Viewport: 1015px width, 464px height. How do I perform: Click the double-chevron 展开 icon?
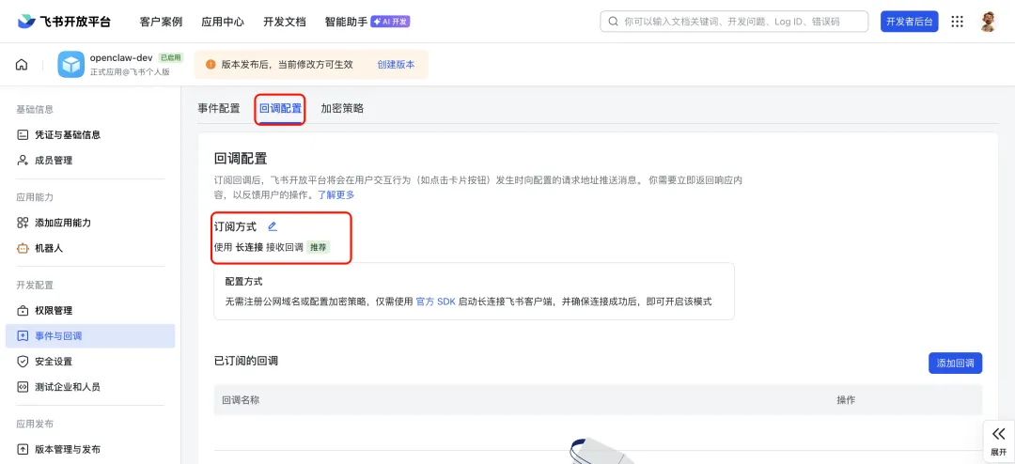(998, 434)
